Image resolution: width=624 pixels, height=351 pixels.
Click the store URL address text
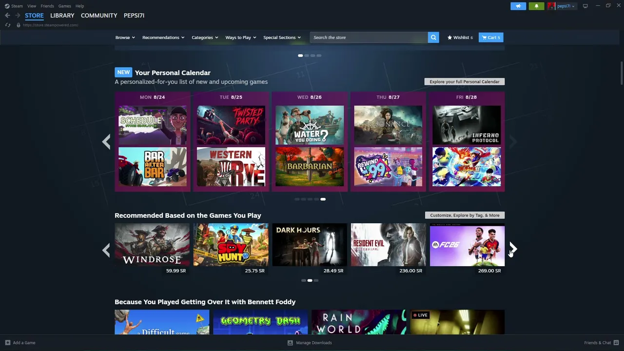(x=51, y=25)
